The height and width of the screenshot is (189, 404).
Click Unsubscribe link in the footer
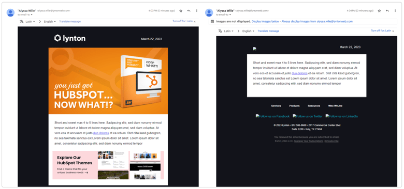tap(331, 141)
